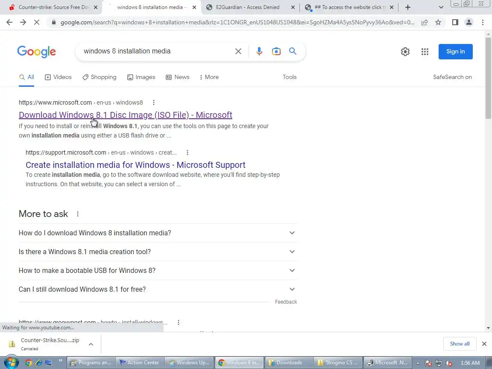492x369 pixels.
Task: Select the All search filter
Action: (26, 77)
